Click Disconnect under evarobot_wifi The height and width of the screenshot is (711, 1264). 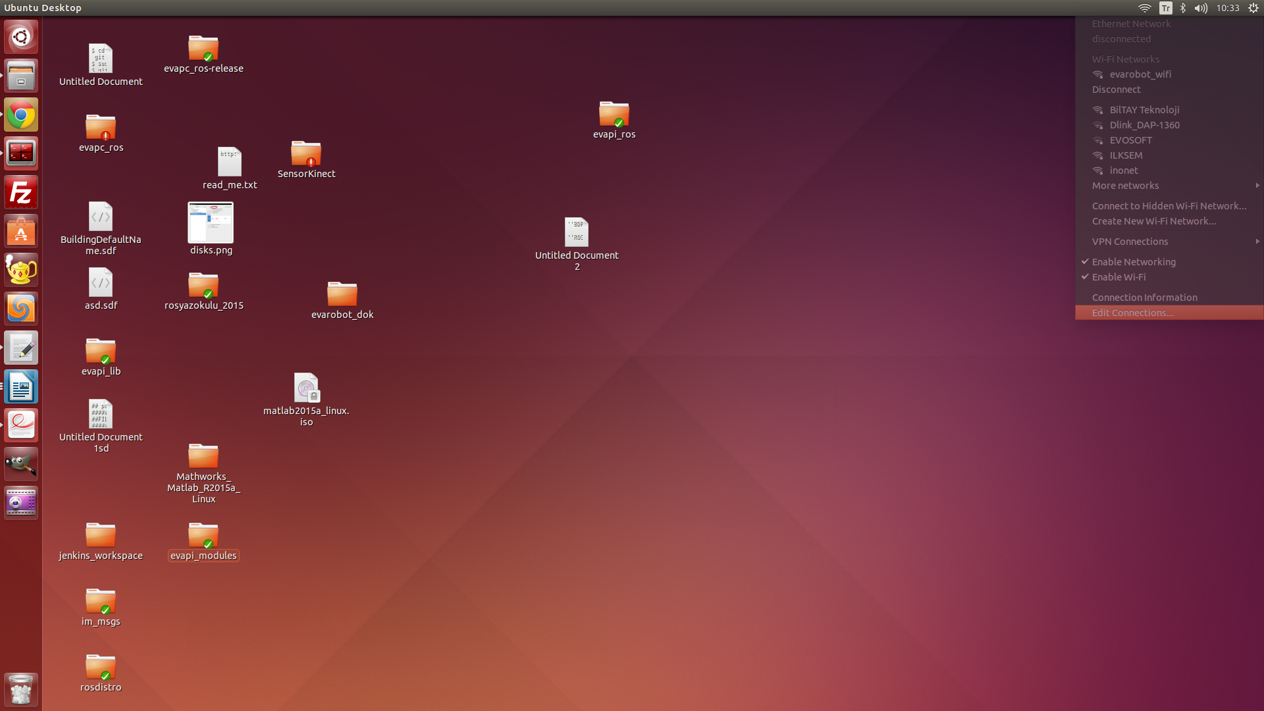pyautogui.click(x=1116, y=90)
